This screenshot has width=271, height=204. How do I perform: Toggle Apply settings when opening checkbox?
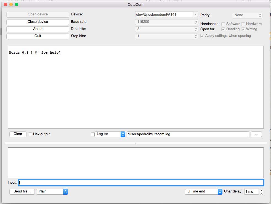[x=202, y=36]
